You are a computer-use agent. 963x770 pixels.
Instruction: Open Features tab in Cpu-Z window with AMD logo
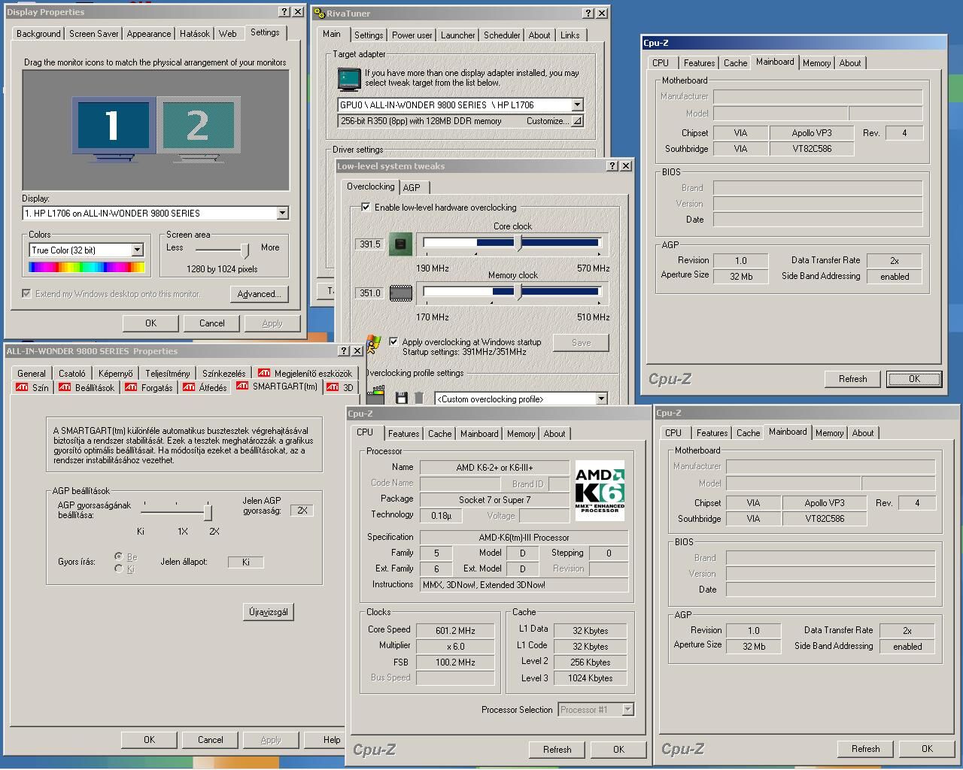[403, 434]
